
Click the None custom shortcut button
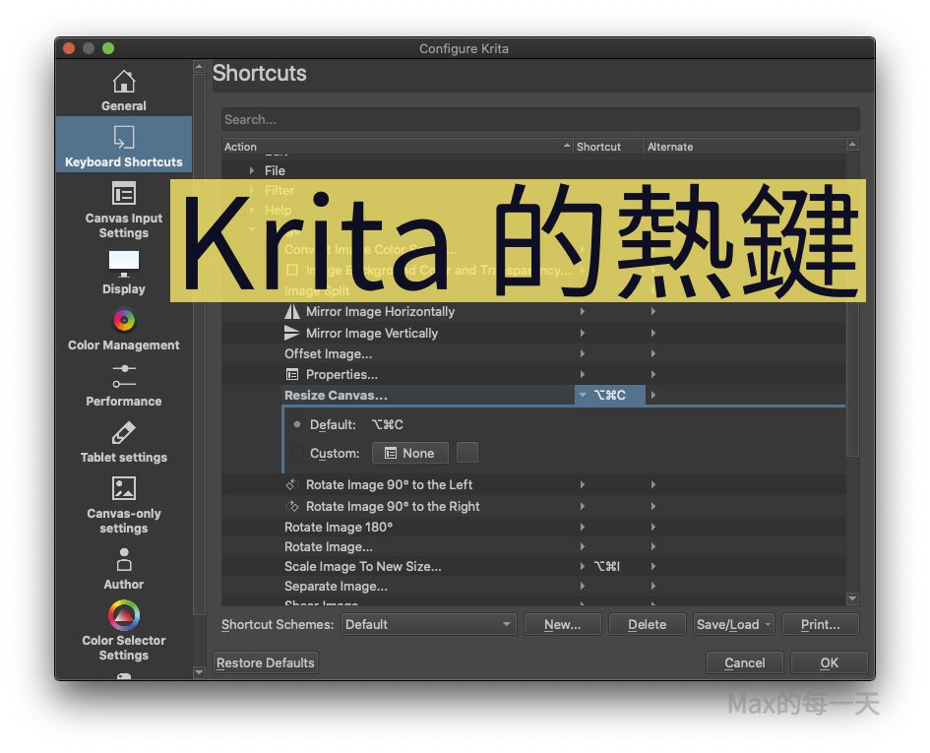[409, 453]
